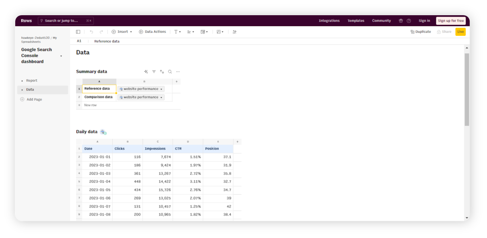Click the formula bar Reference data text
487x238 pixels.
(107, 41)
